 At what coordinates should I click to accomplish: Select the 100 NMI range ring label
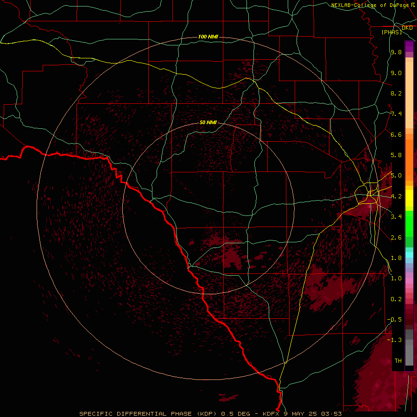[208, 37]
